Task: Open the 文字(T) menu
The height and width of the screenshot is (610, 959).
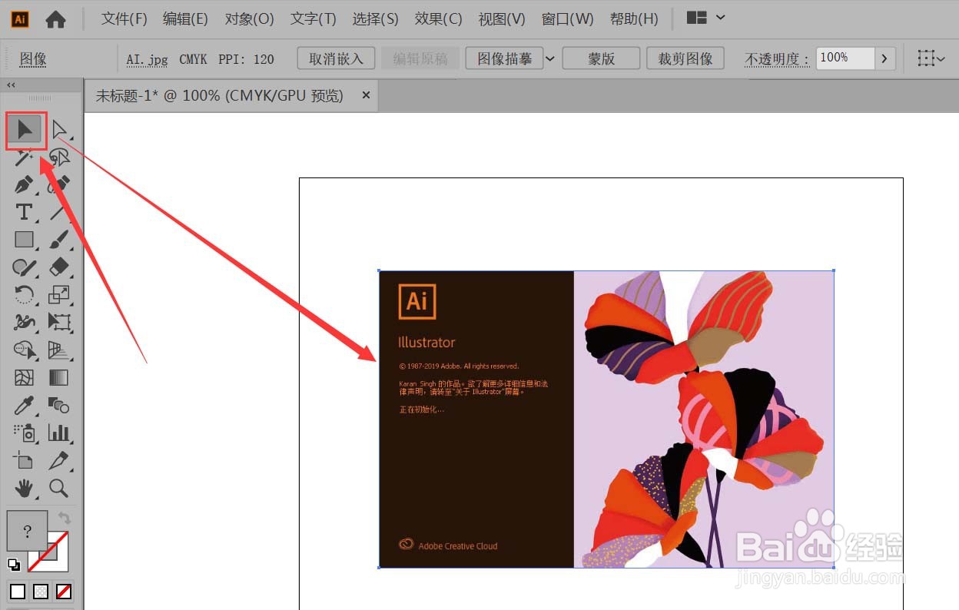Action: click(314, 19)
